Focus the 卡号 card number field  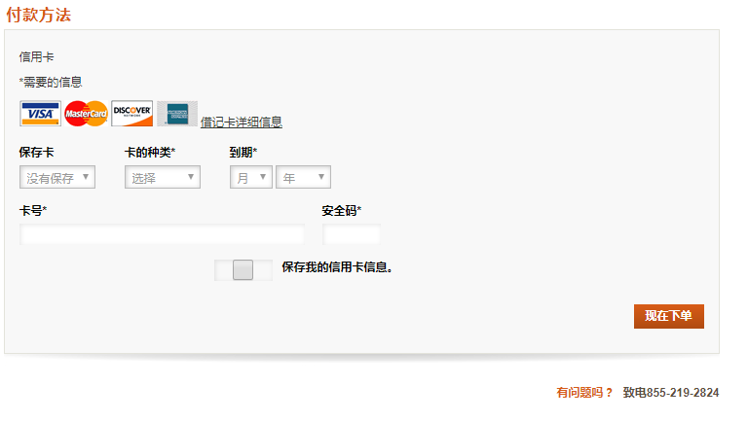pos(162,234)
